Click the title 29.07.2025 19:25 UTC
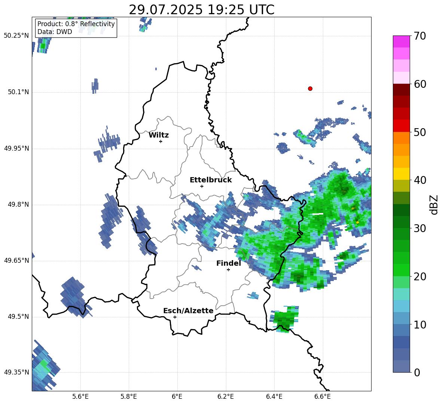This screenshot has width=443, height=404. tap(201, 10)
